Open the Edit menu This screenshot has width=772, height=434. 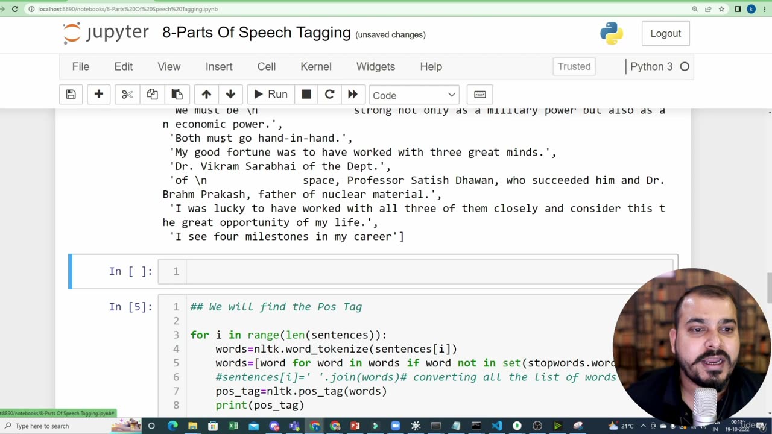[x=124, y=66]
